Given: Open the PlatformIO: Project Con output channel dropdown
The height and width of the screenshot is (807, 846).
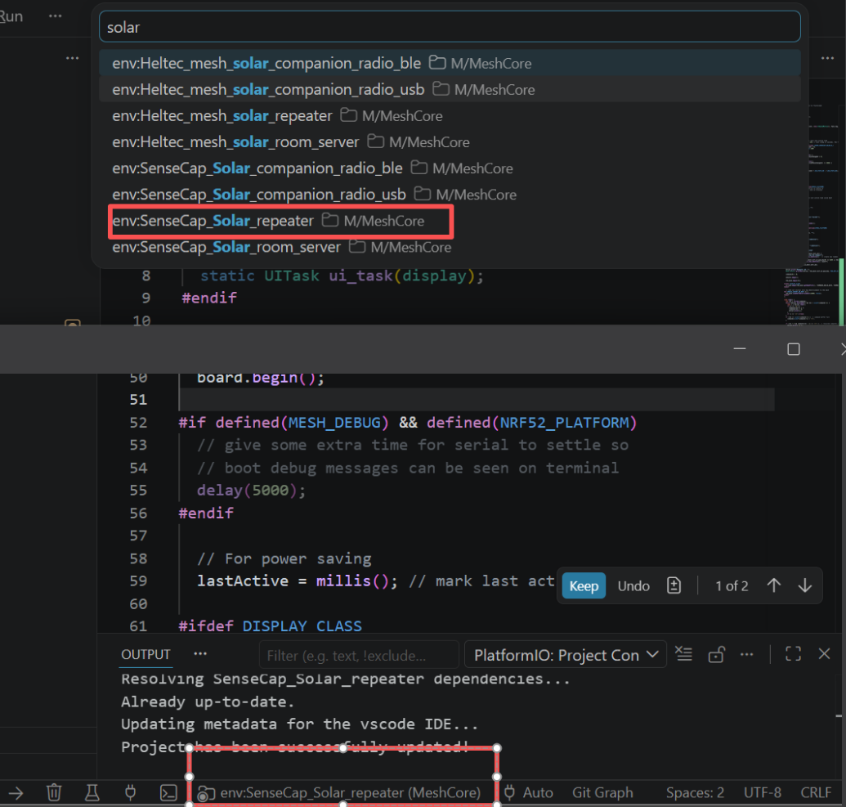Looking at the screenshot, I should (566, 655).
